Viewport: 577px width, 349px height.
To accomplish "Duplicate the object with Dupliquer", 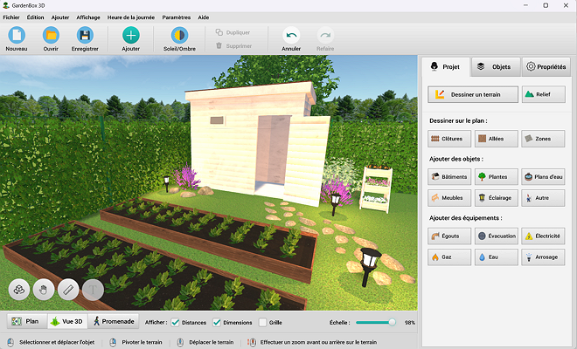I will 233,32.
